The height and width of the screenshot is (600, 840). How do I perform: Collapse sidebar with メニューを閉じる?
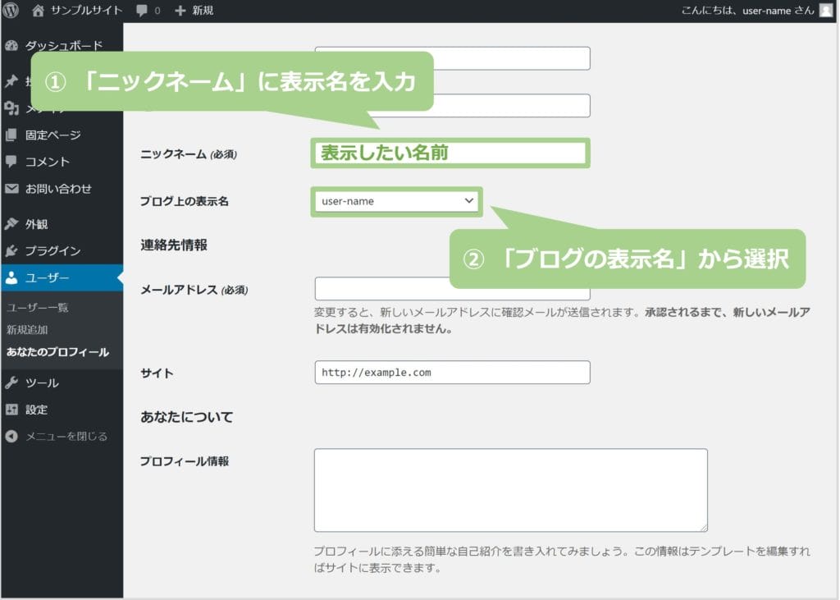[x=56, y=437]
